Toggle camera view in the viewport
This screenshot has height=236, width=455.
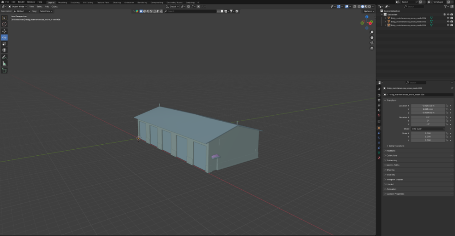click(x=372, y=43)
